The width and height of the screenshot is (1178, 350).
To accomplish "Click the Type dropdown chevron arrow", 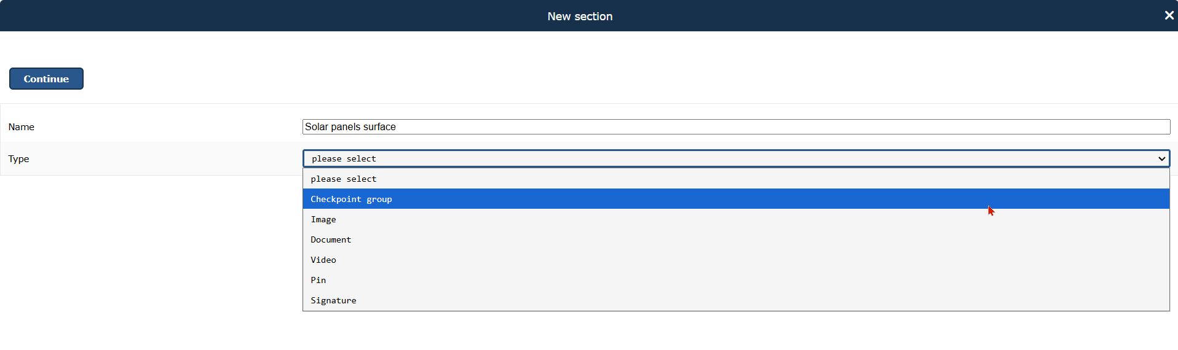I will click(x=1161, y=158).
